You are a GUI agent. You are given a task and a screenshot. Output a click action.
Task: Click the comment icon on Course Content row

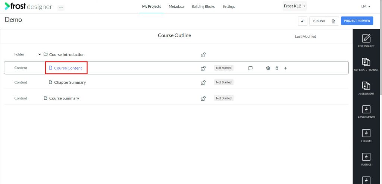[x=250, y=68]
